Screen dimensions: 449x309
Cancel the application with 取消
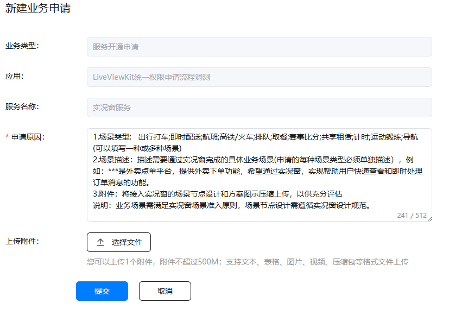tap(165, 291)
